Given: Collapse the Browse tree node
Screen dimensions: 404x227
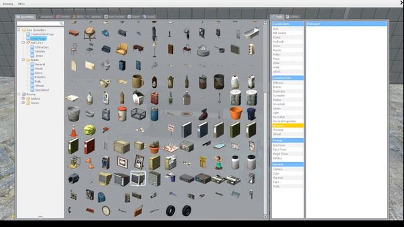Looking at the screenshot, I should point(19,94).
